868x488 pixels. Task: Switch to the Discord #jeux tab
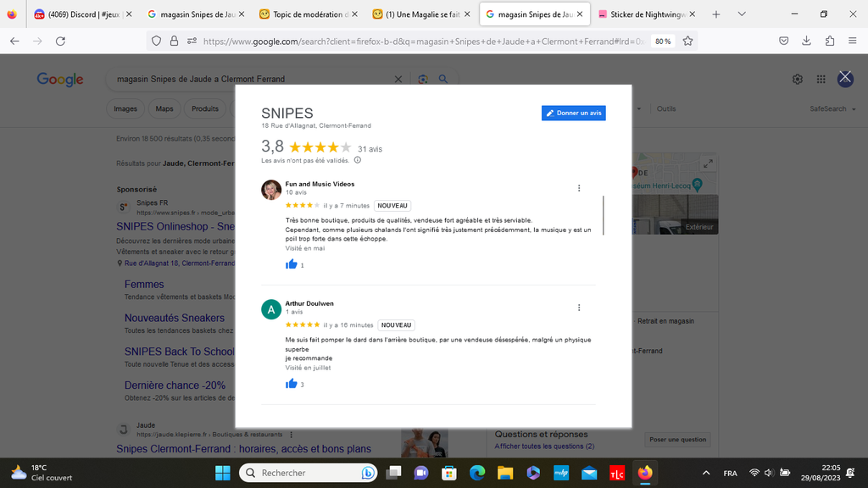[x=82, y=14]
